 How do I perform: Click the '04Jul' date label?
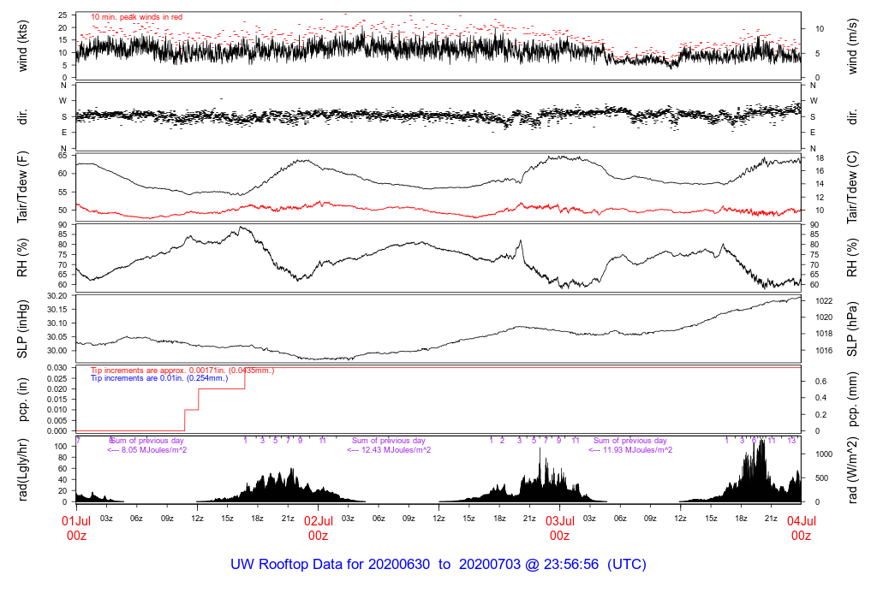pyautogui.click(x=802, y=521)
